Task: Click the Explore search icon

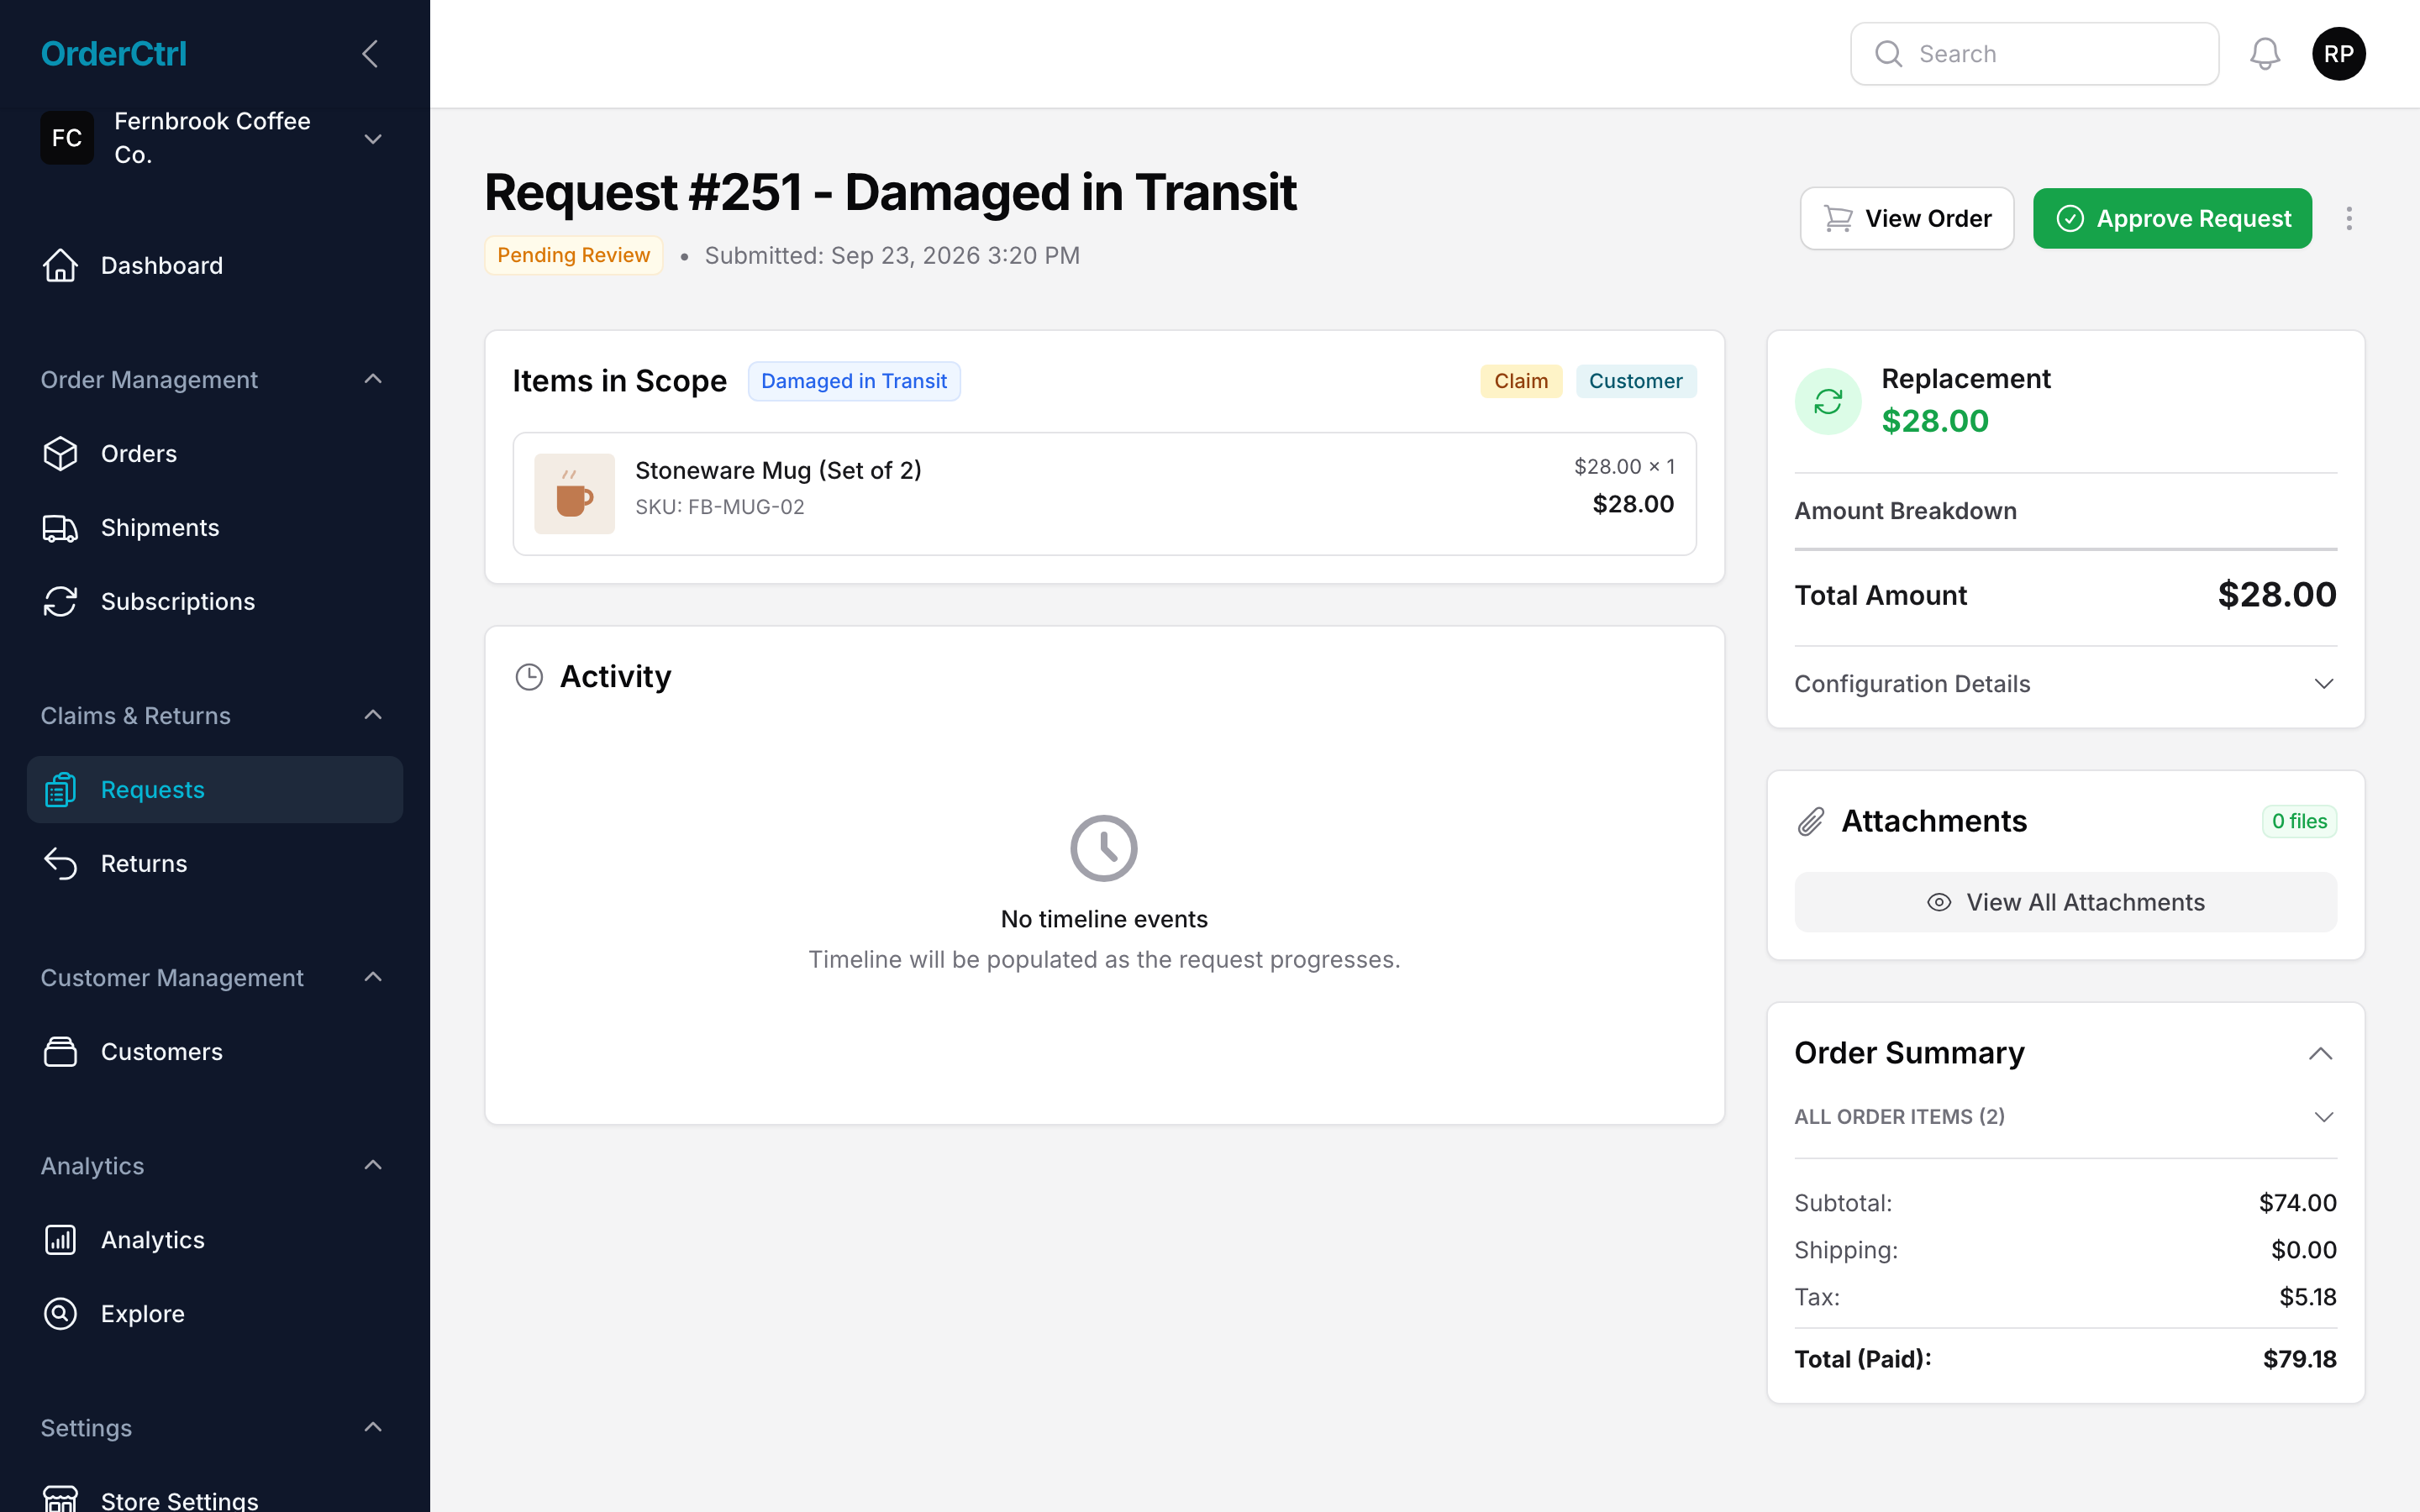Action: [x=60, y=1314]
